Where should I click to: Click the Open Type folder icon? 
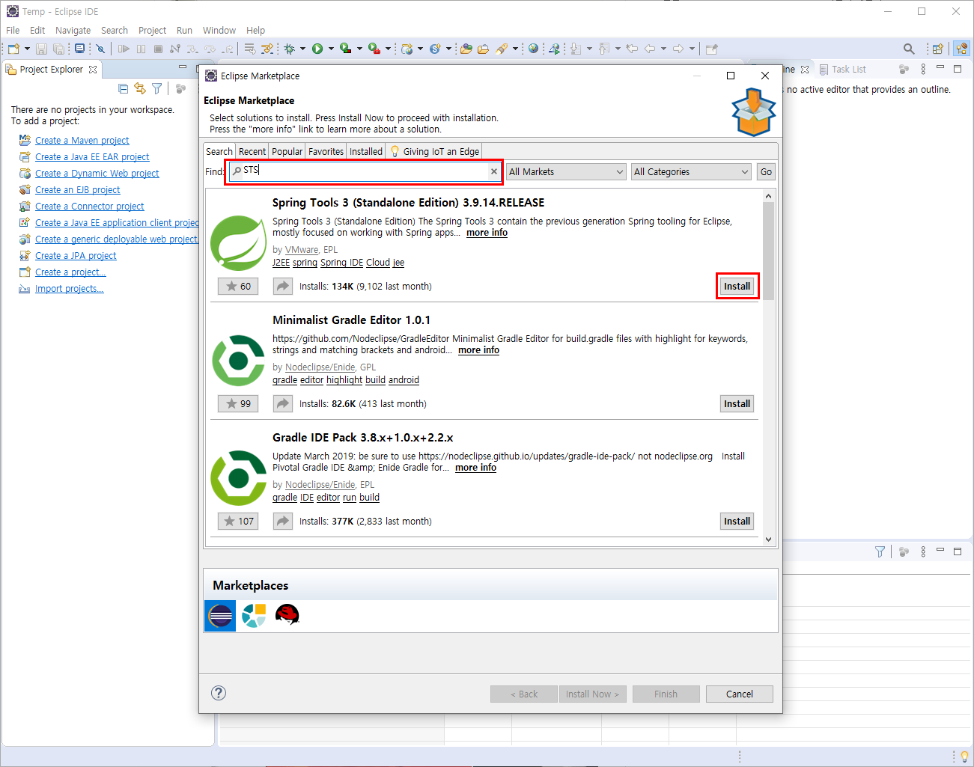[466, 49]
